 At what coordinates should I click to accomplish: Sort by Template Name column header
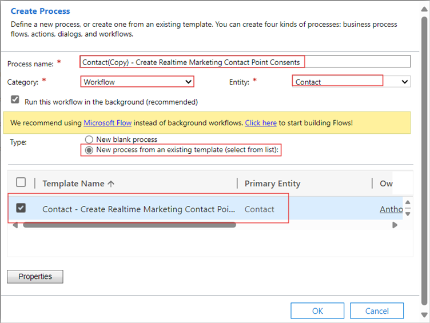(78, 184)
